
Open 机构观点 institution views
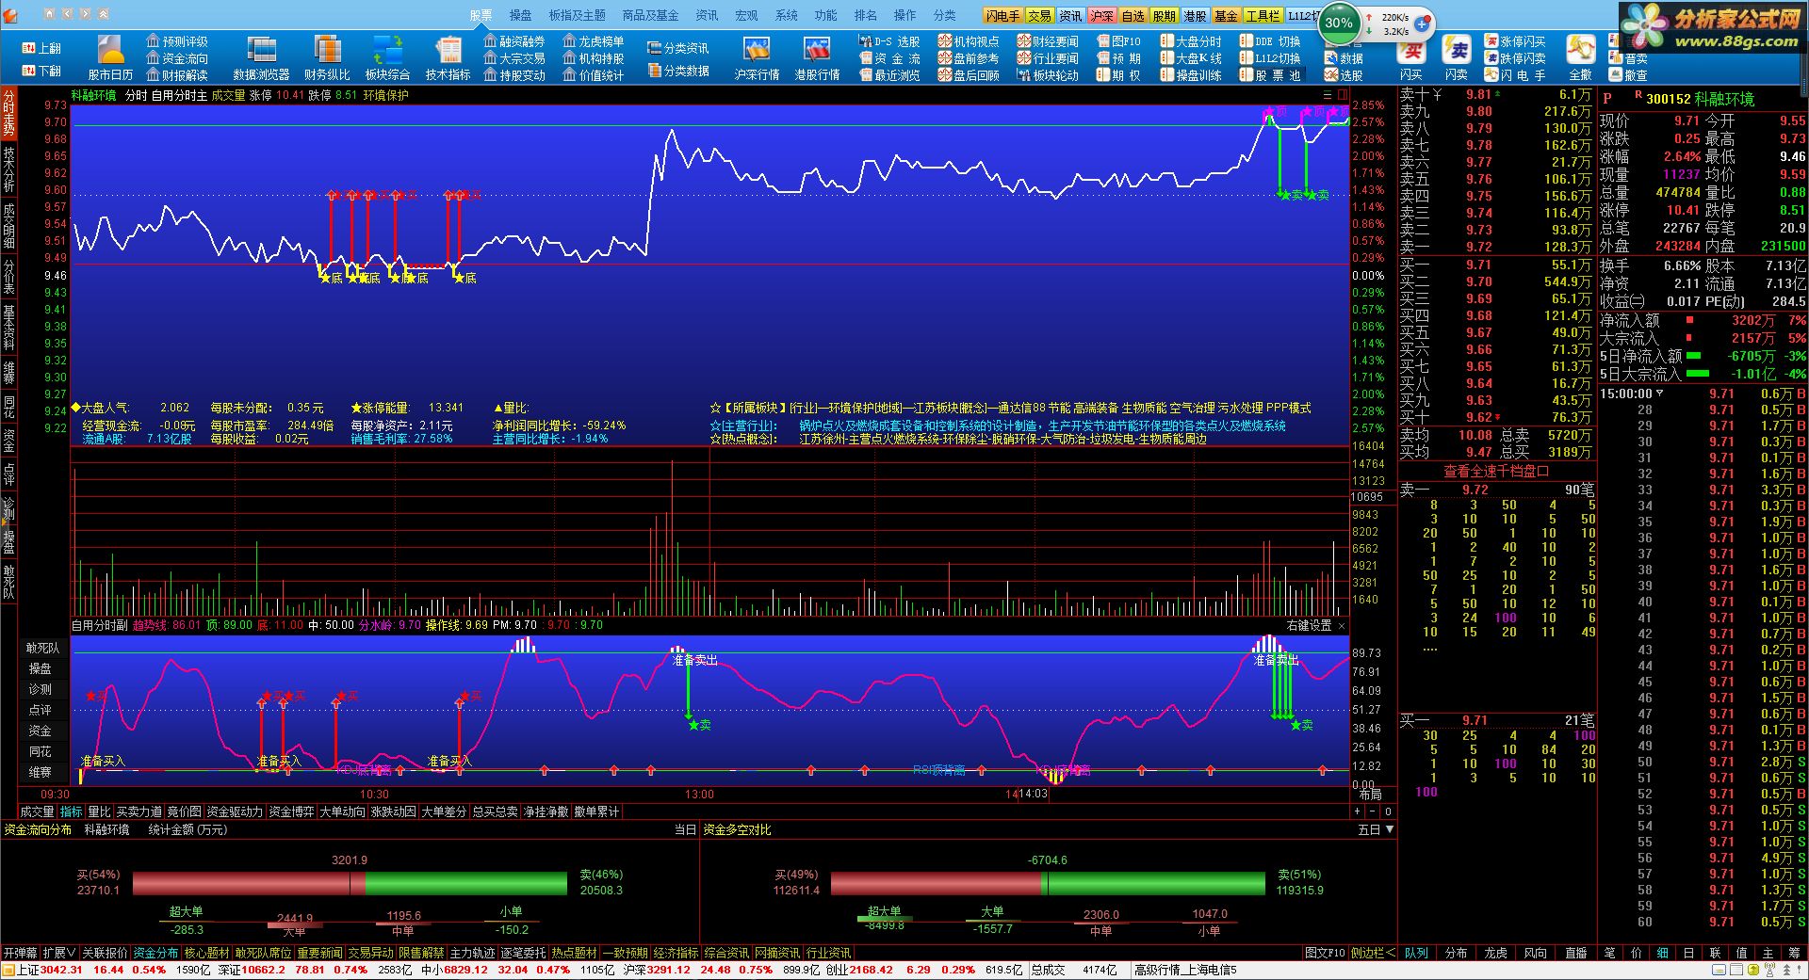(x=969, y=41)
